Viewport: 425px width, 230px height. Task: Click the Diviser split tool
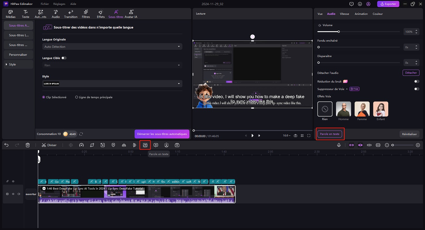pos(49,145)
